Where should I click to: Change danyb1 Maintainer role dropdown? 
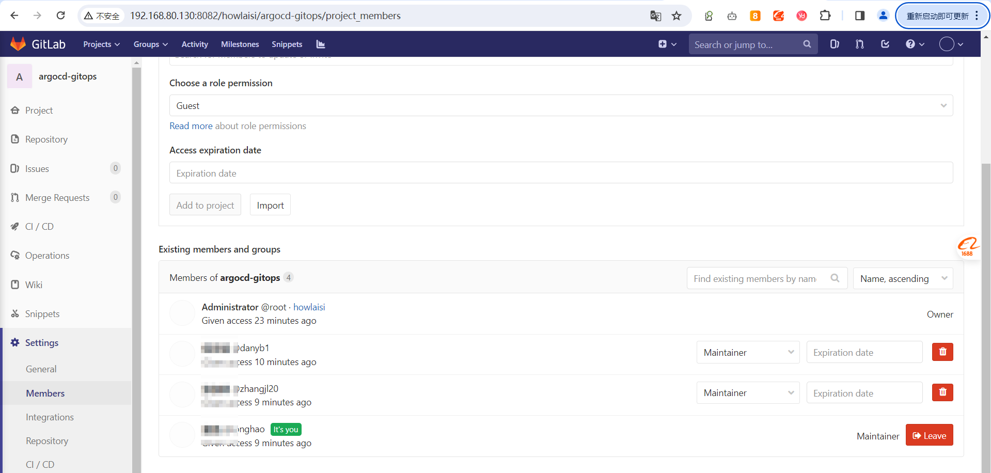pyautogui.click(x=748, y=353)
